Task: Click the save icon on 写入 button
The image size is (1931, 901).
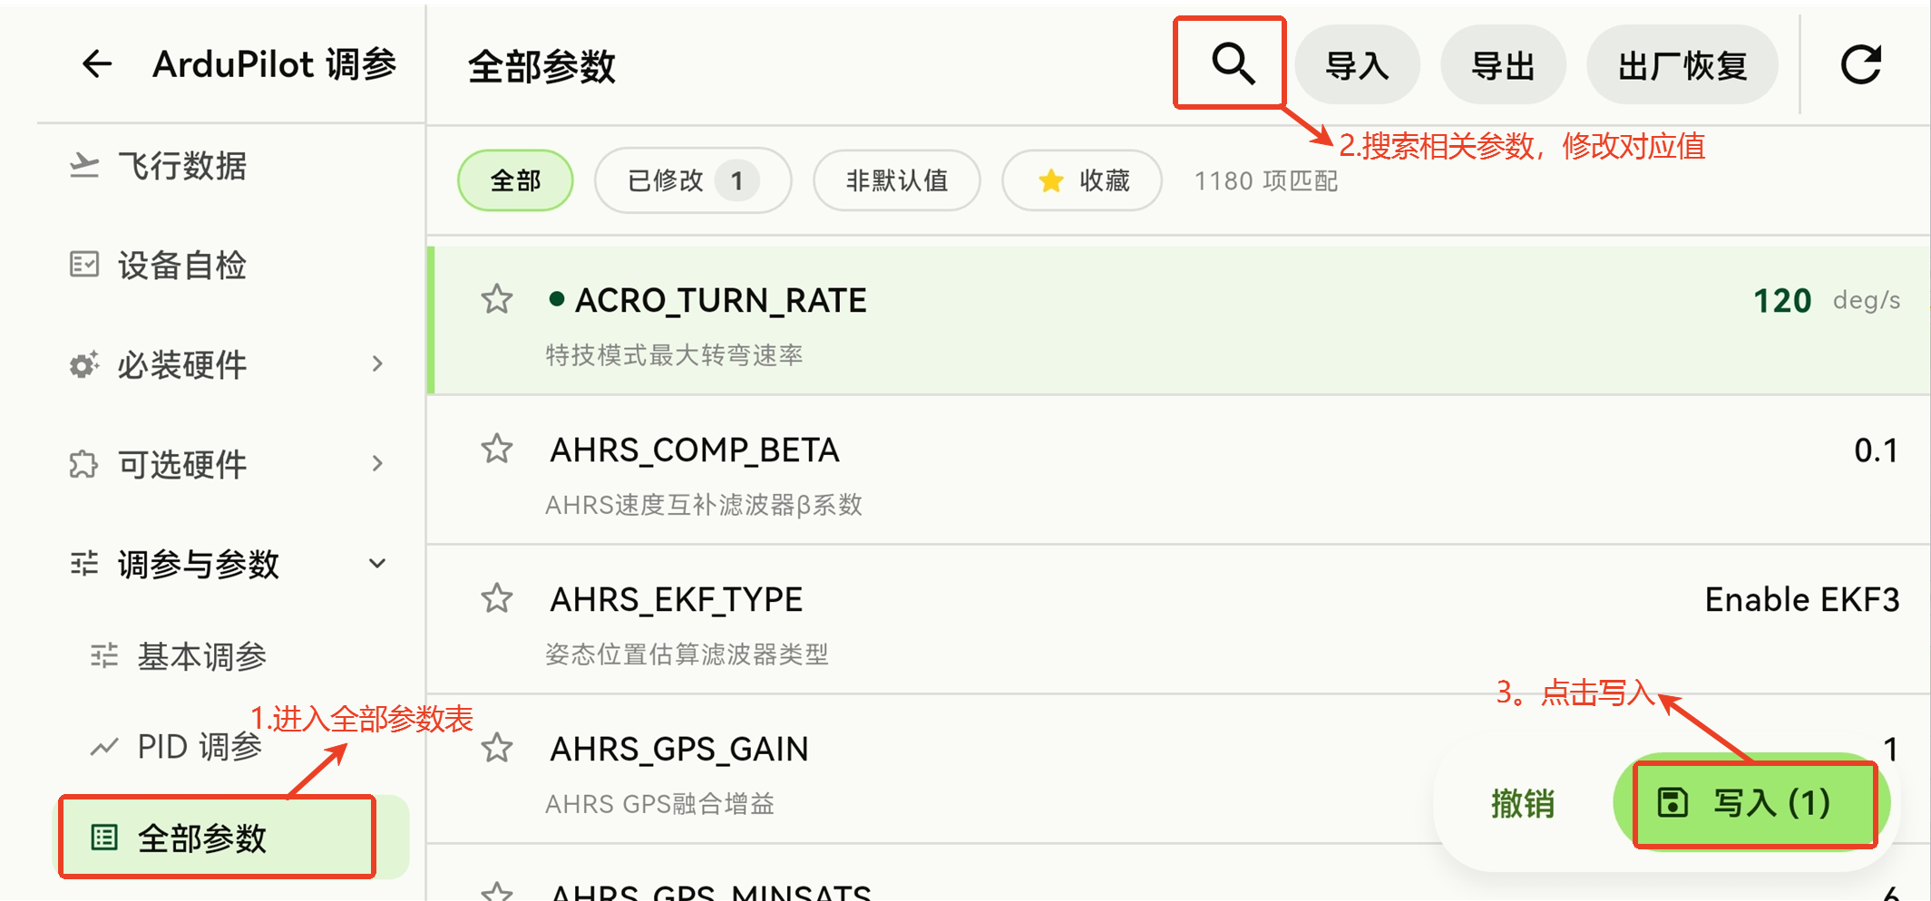Action: 1673,803
